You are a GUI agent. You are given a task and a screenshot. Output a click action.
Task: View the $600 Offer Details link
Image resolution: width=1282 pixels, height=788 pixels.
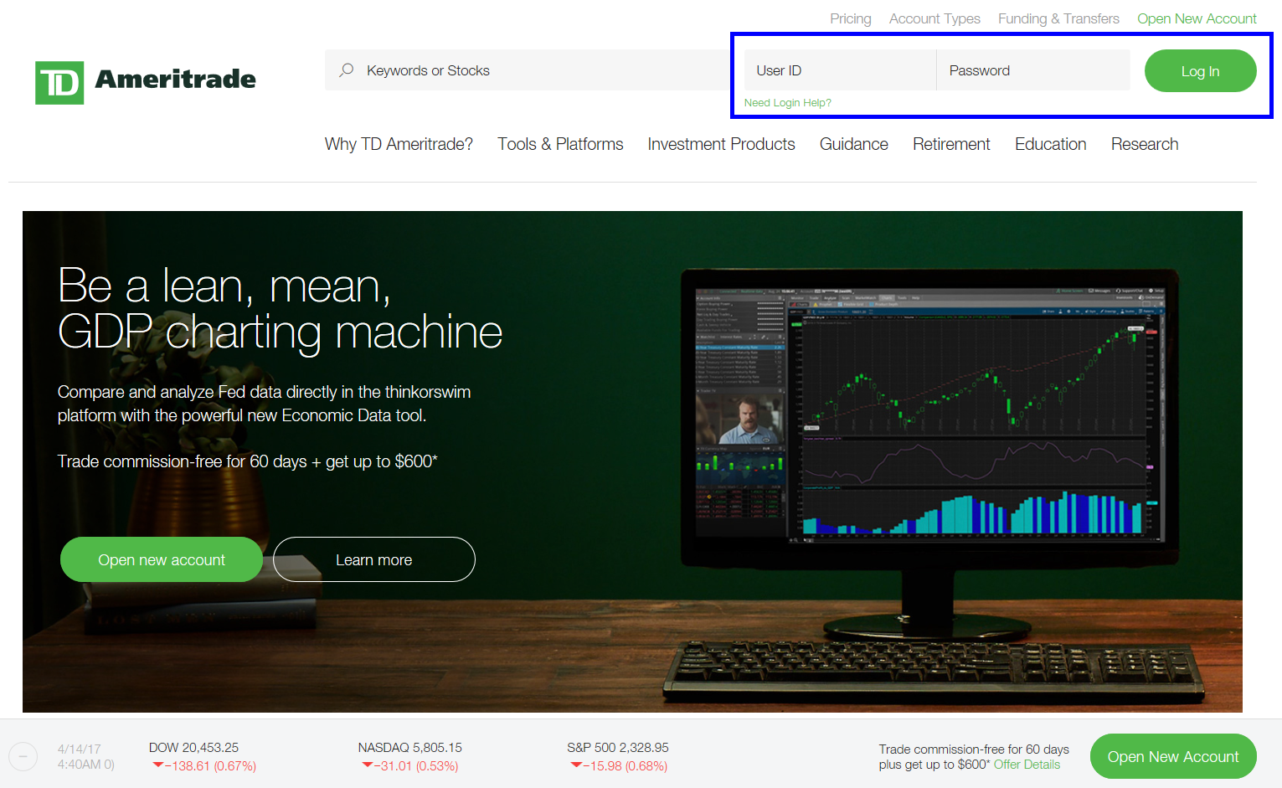click(1027, 765)
